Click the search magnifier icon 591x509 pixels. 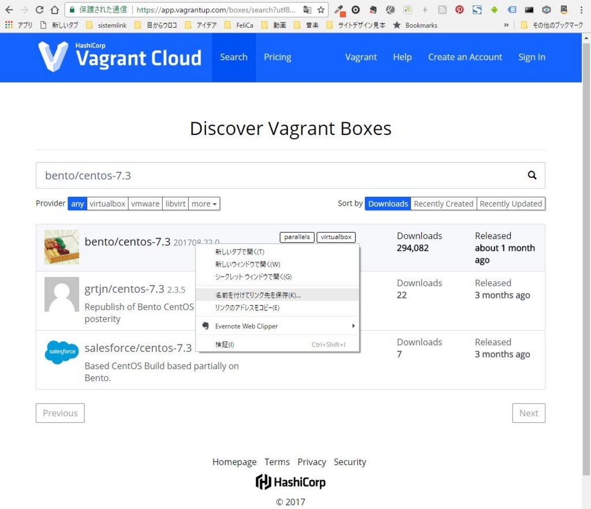pos(532,175)
